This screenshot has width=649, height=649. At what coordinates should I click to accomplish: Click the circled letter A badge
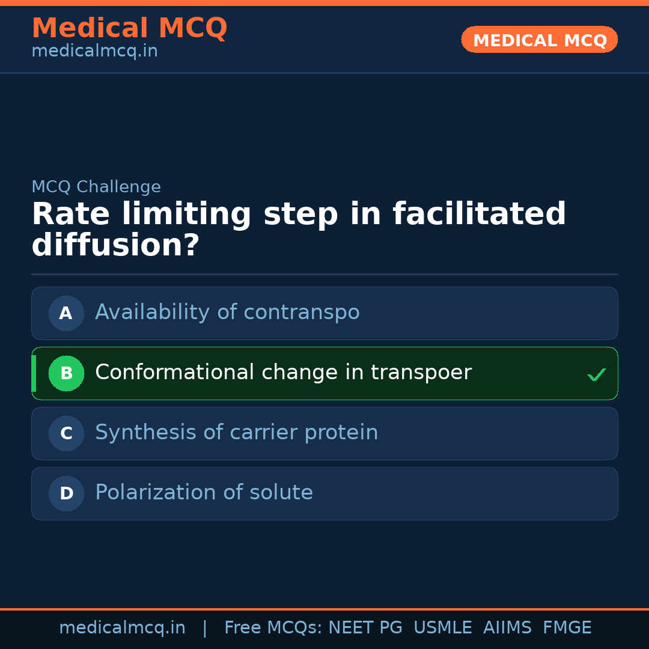tap(66, 313)
